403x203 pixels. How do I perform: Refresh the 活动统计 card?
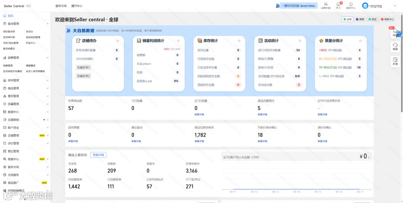(300, 41)
